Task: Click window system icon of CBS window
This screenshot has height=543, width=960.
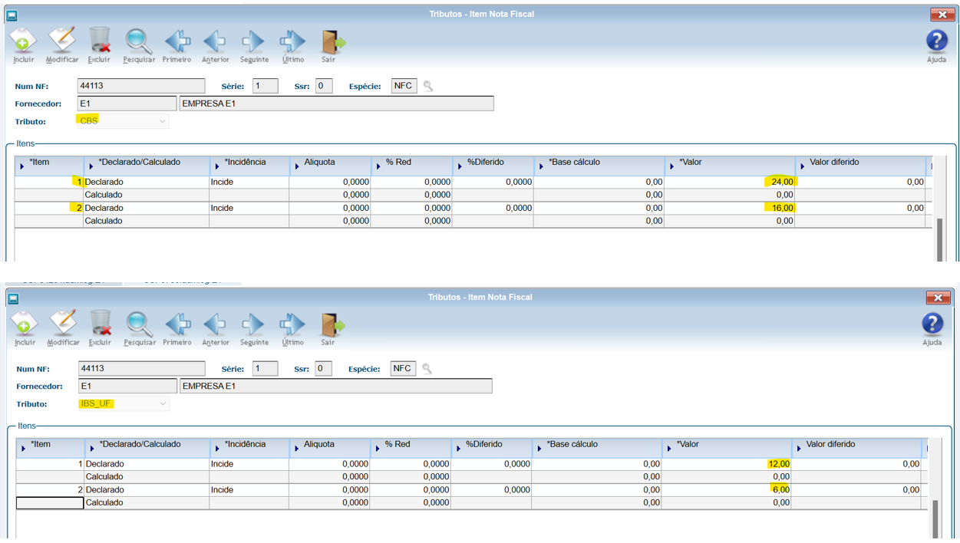Action: 12,15
